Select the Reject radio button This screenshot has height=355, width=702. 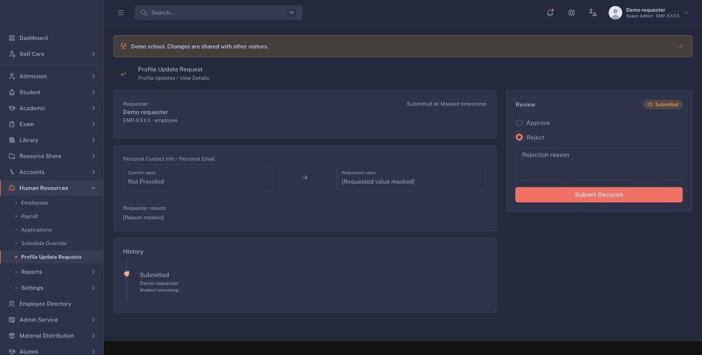[519, 138]
